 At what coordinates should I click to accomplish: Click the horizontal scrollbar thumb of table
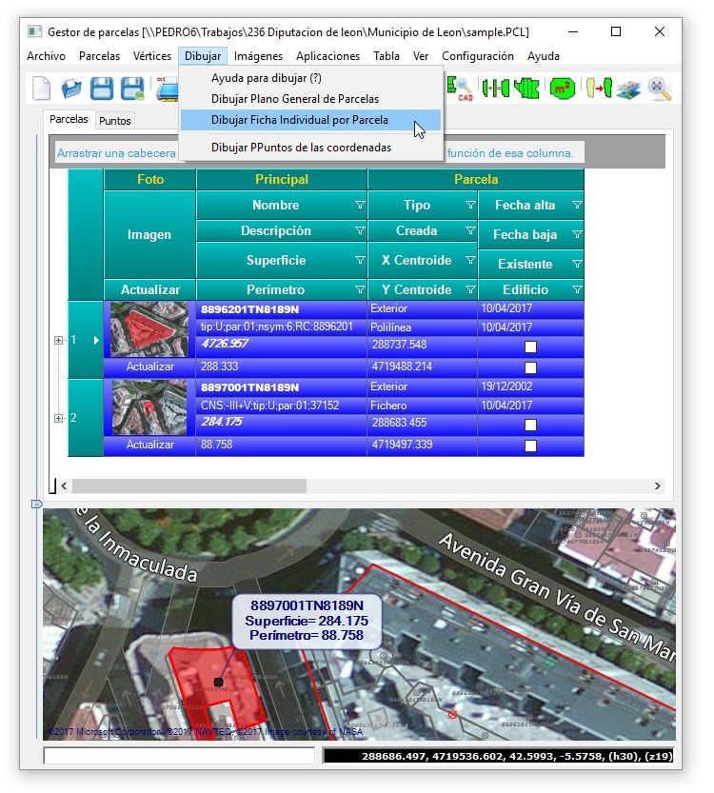coord(189,486)
